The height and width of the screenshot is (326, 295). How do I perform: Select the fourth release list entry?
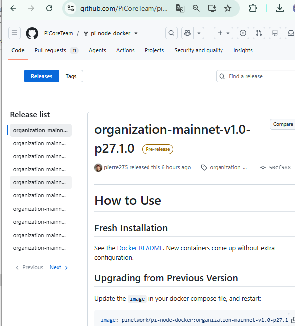[x=41, y=169]
